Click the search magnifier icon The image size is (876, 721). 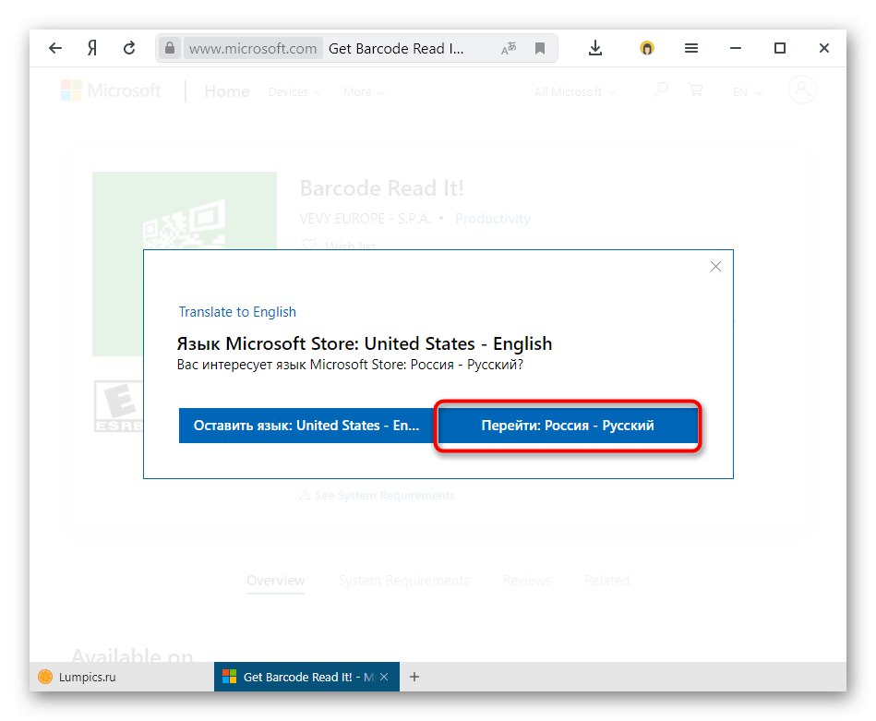(661, 90)
